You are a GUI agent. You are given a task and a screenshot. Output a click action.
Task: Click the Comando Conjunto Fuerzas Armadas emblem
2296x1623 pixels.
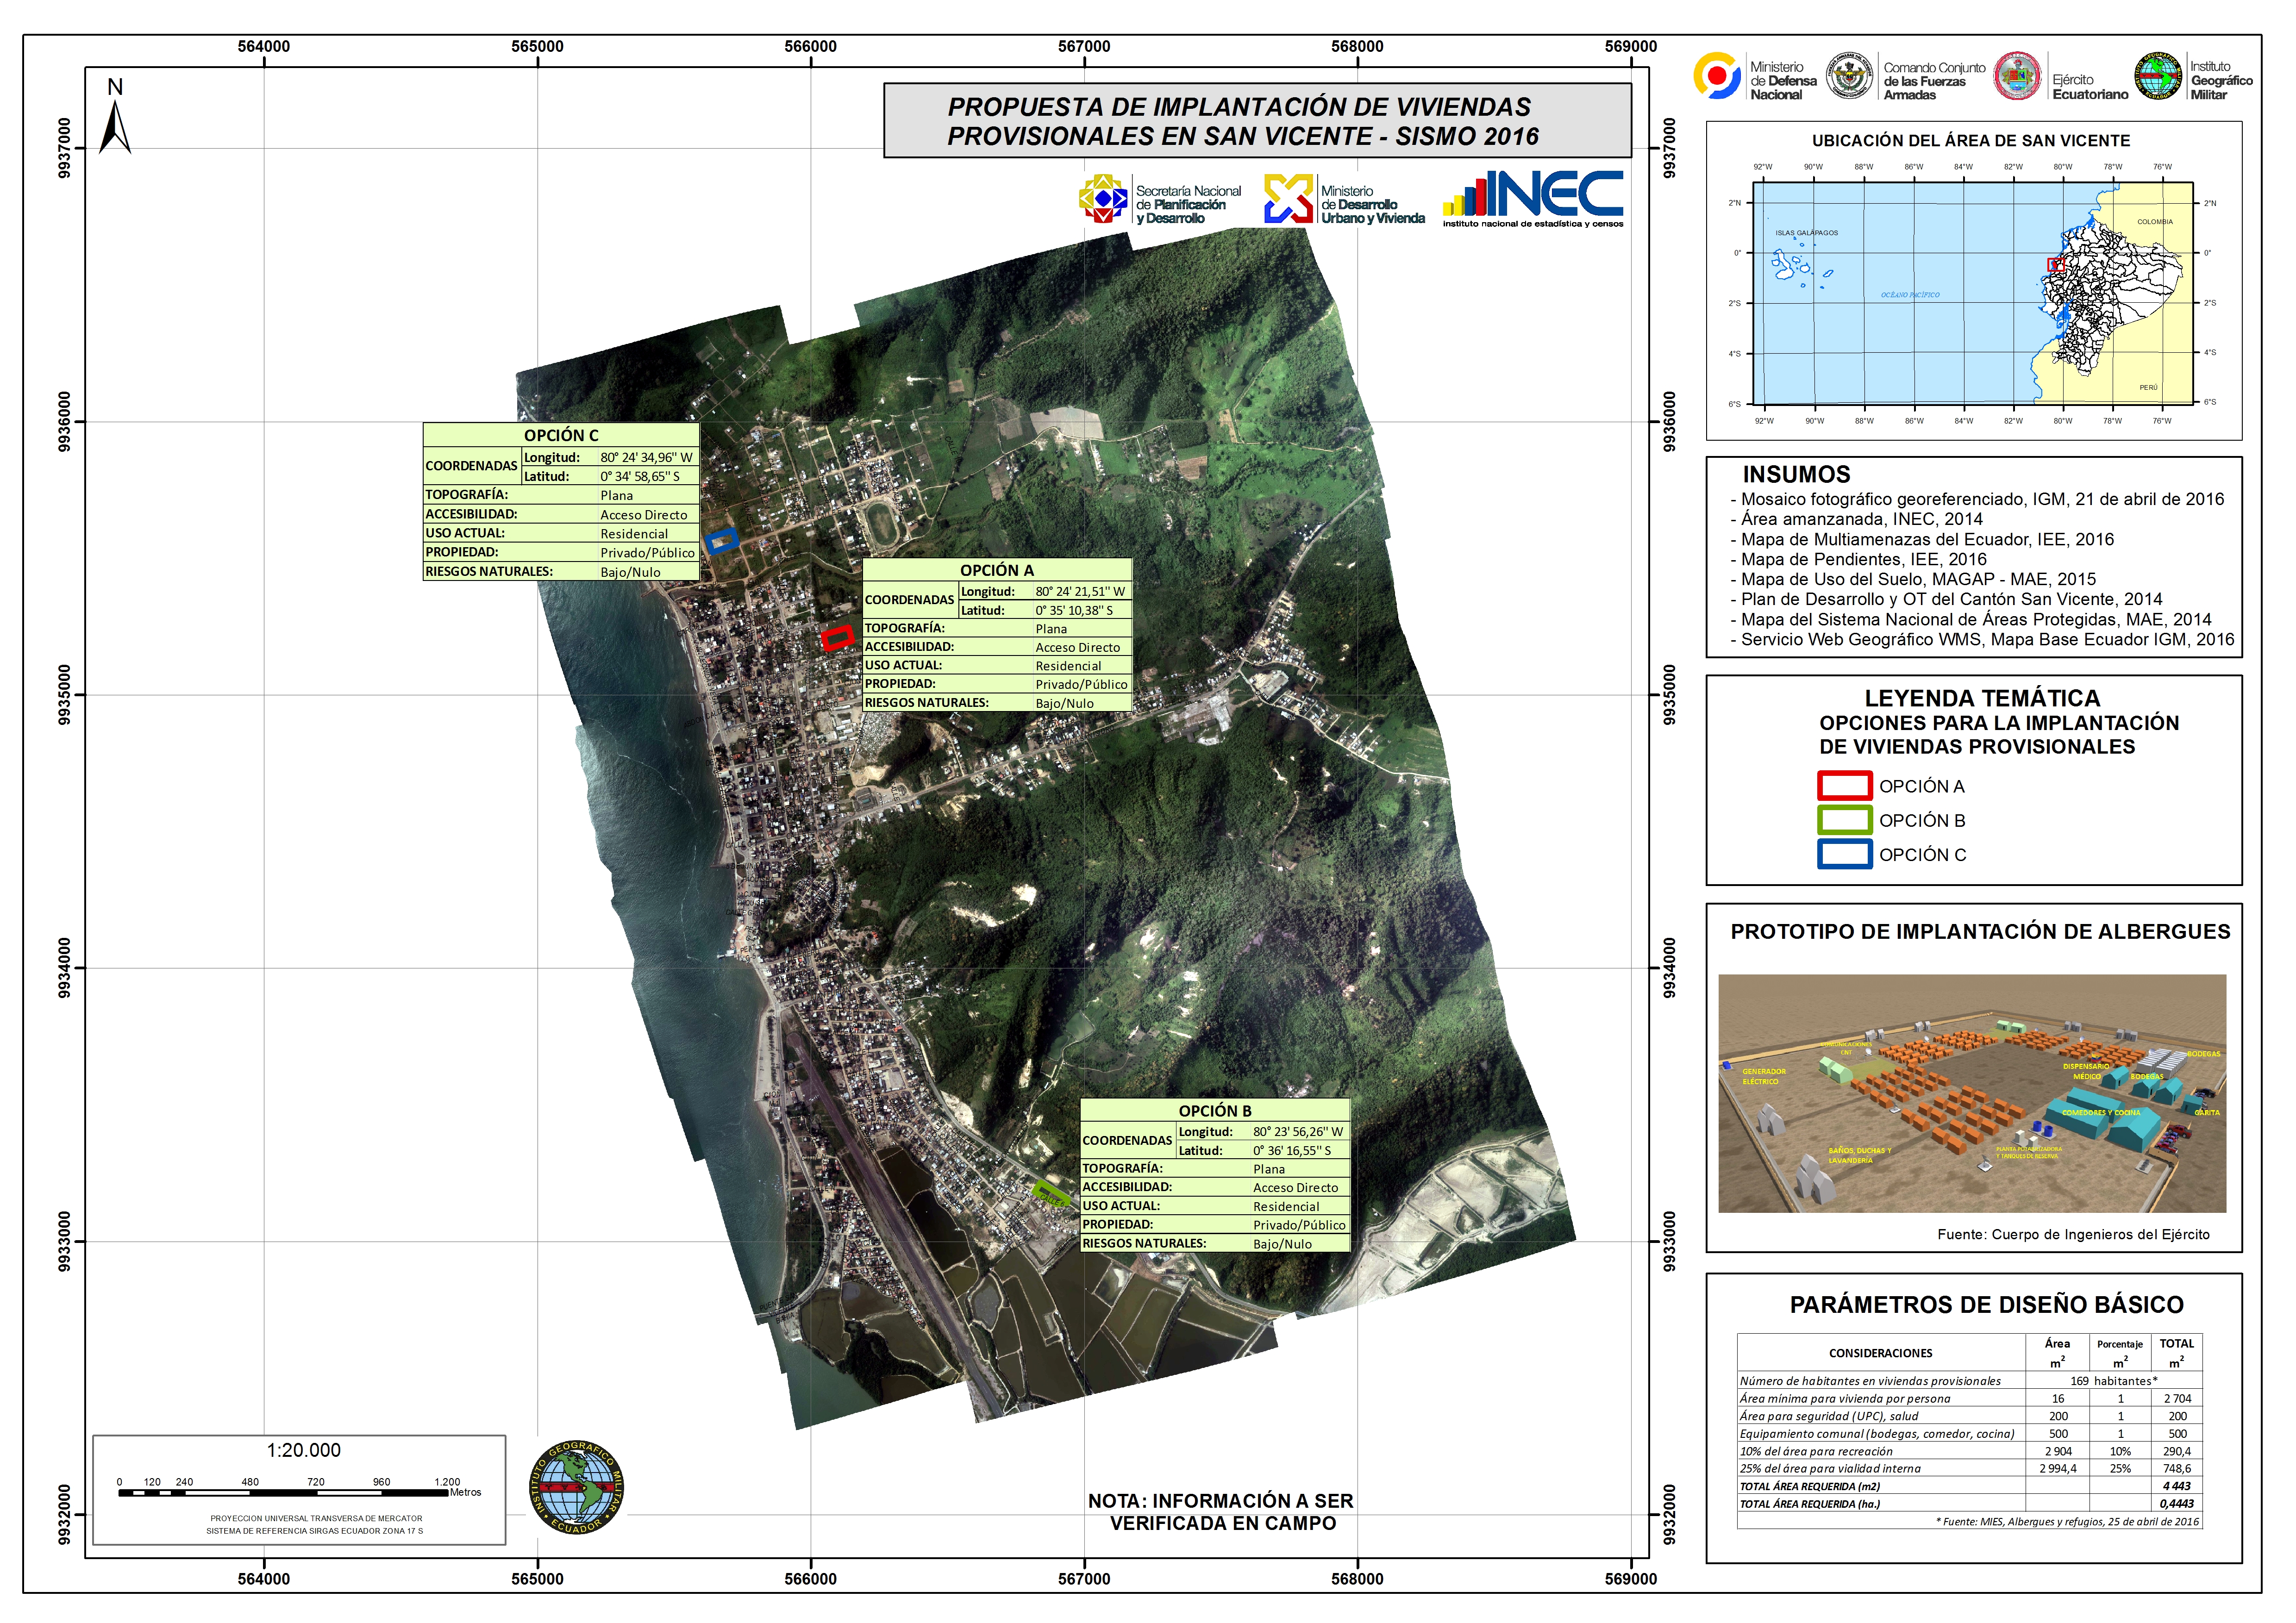coord(1849,77)
